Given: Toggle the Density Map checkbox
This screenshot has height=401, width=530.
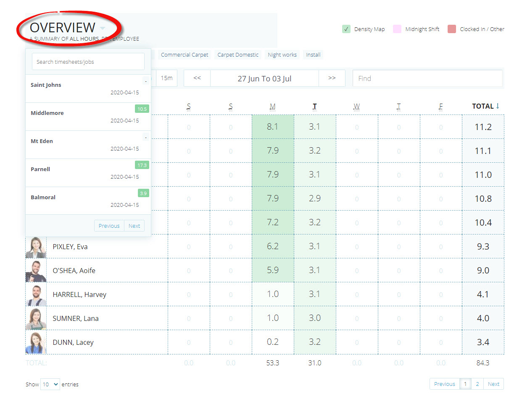Looking at the screenshot, I should click(x=346, y=29).
